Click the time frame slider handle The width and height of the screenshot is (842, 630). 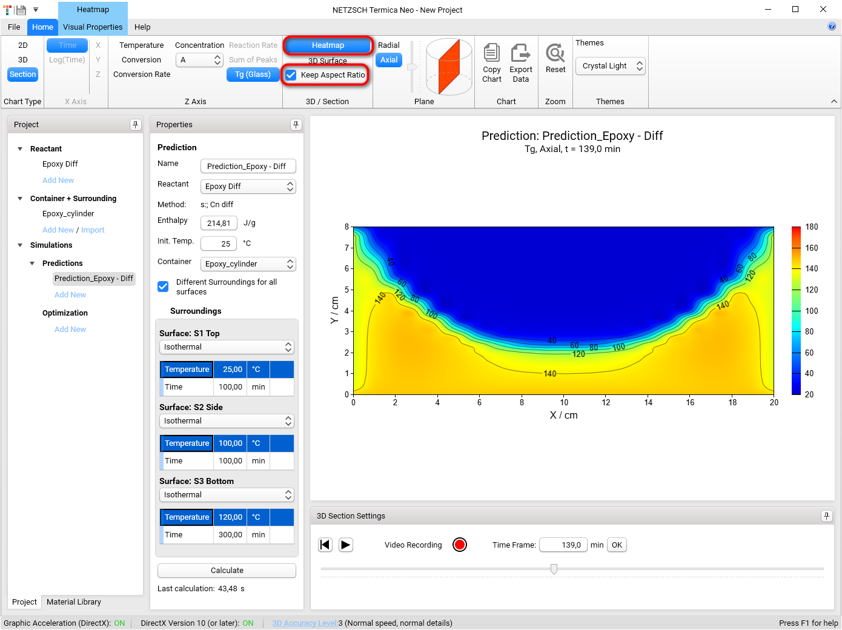[x=554, y=569]
